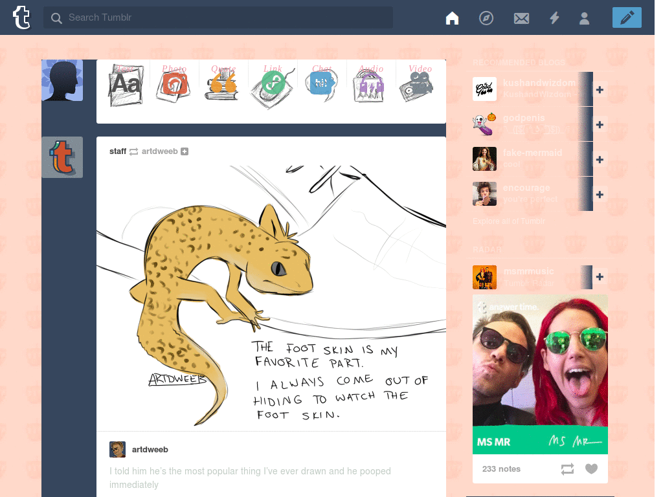Open the Home dashboard icon

(x=452, y=18)
